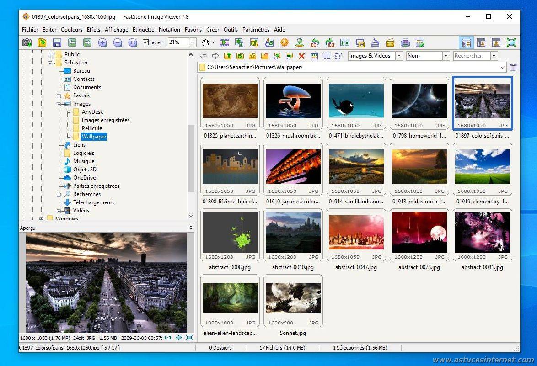
Task: Start slideshow using the filmstrip icon
Action: point(224,42)
